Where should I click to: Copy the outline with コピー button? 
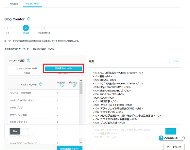pyautogui.click(x=175, y=62)
